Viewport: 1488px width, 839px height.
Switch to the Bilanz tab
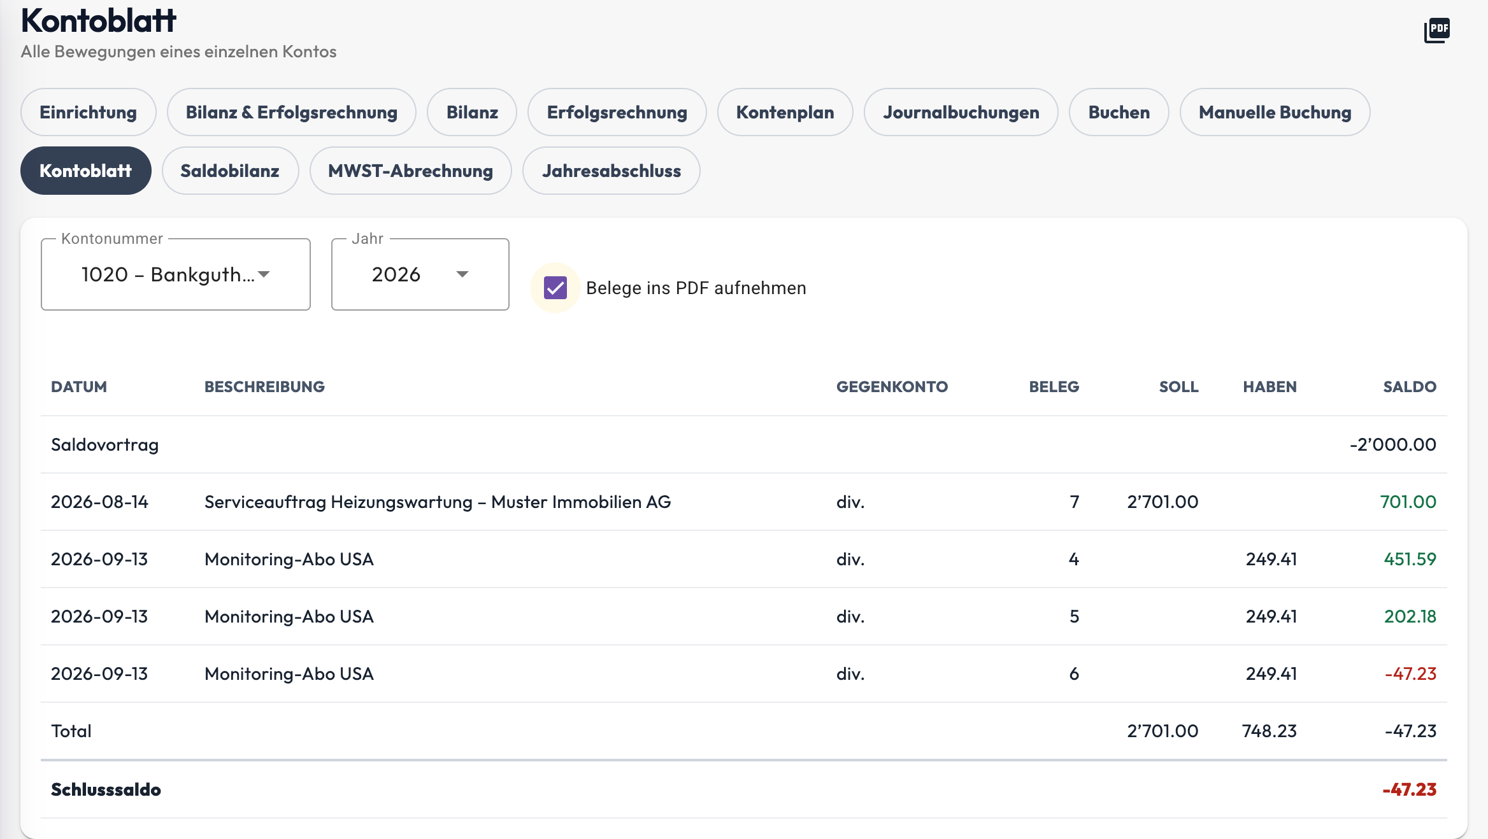(x=472, y=112)
